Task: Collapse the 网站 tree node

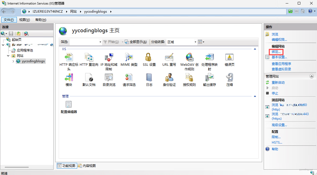Action: [9, 56]
